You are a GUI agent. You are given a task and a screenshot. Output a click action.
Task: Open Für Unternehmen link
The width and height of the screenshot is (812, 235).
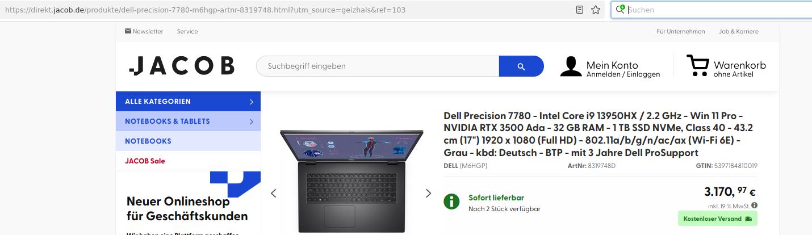pyautogui.click(x=681, y=31)
